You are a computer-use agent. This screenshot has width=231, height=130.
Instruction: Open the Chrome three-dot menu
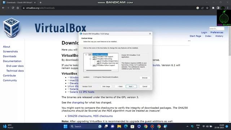pos(228,8)
